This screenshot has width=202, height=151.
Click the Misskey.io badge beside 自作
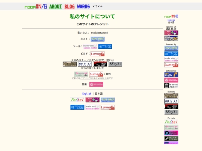pyautogui.click(x=81, y=74)
